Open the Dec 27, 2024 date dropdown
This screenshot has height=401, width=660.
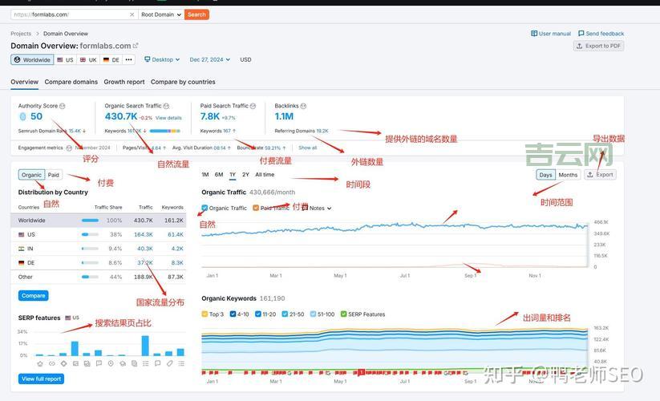point(209,60)
